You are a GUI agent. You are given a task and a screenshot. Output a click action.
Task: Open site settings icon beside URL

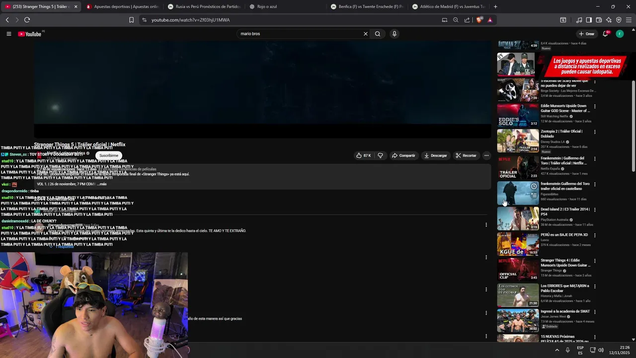144,20
